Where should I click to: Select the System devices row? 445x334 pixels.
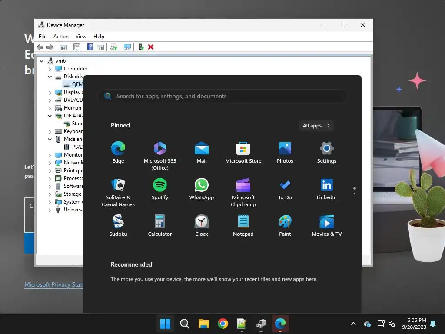click(x=69, y=202)
